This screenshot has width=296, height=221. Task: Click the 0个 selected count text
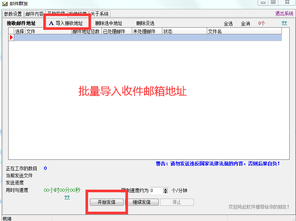262,23
